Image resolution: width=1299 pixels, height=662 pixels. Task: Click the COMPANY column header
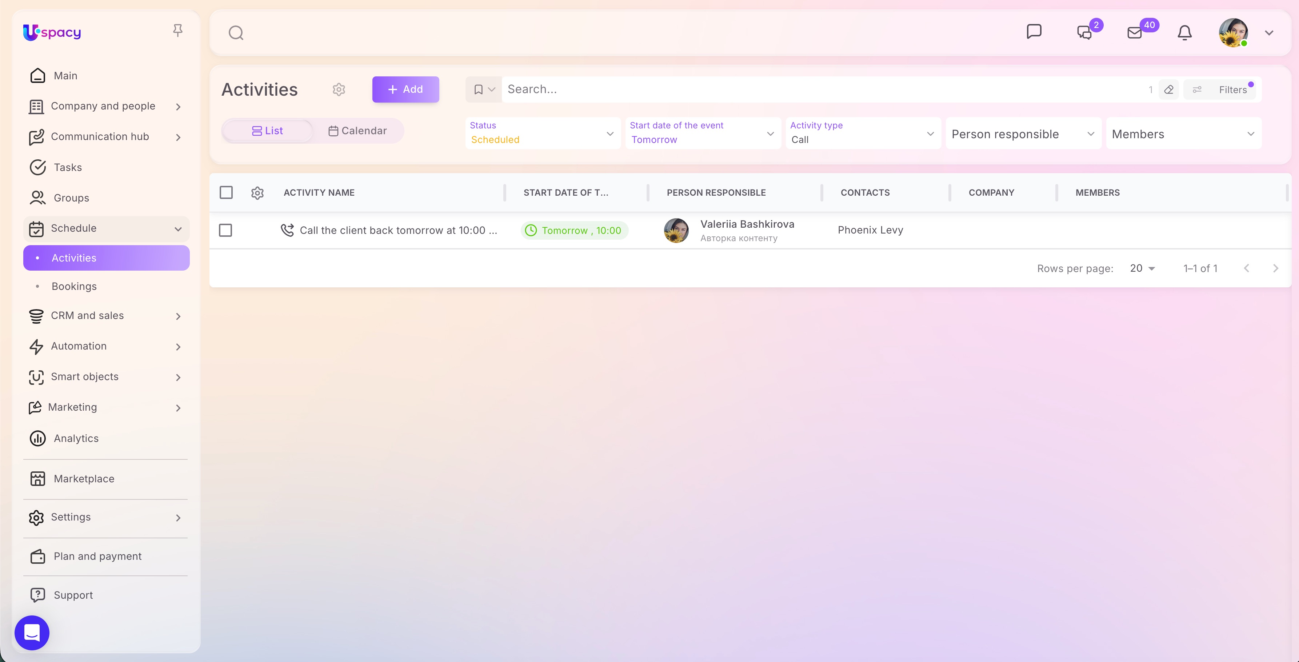point(991,193)
